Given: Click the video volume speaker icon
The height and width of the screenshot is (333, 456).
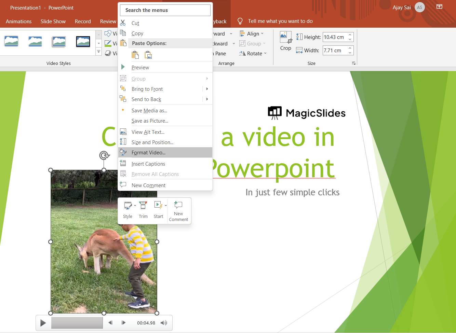Looking at the screenshot, I should (164, 323).
